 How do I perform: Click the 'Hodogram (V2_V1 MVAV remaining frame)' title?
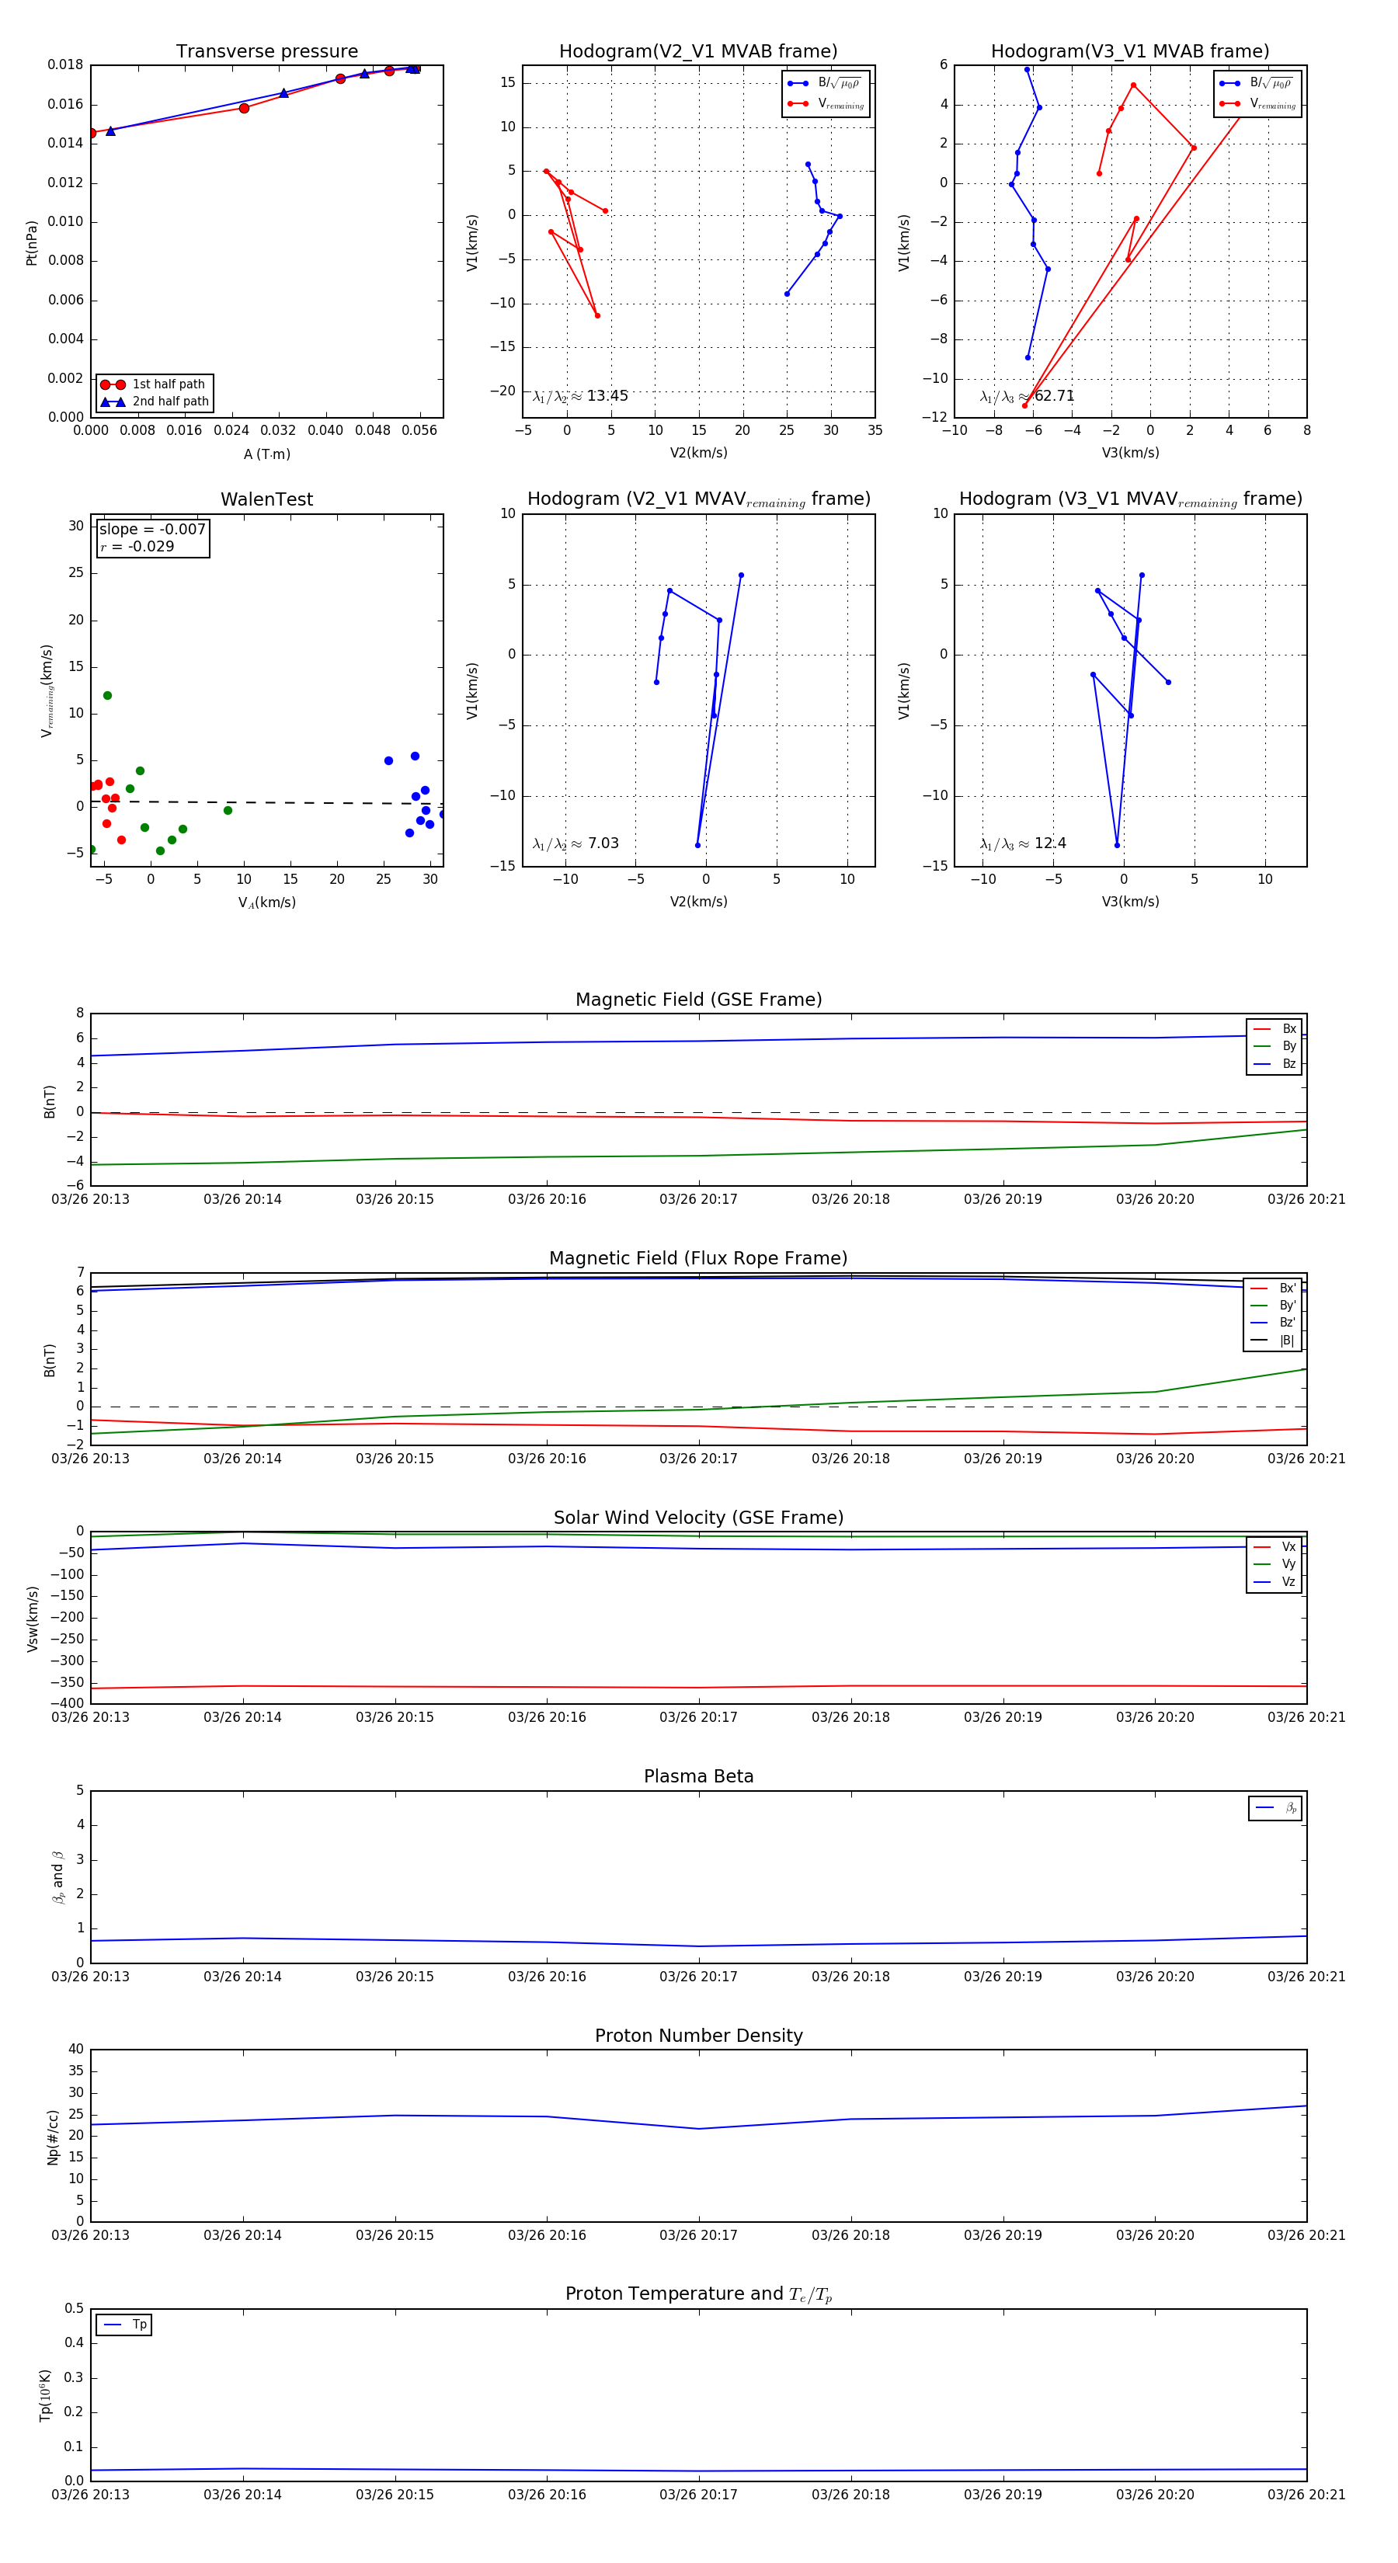(x=698, y=499)
